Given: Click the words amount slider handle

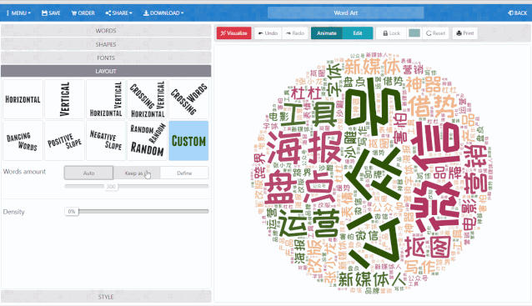Looking at the screenshot, I should coord(111,186).
